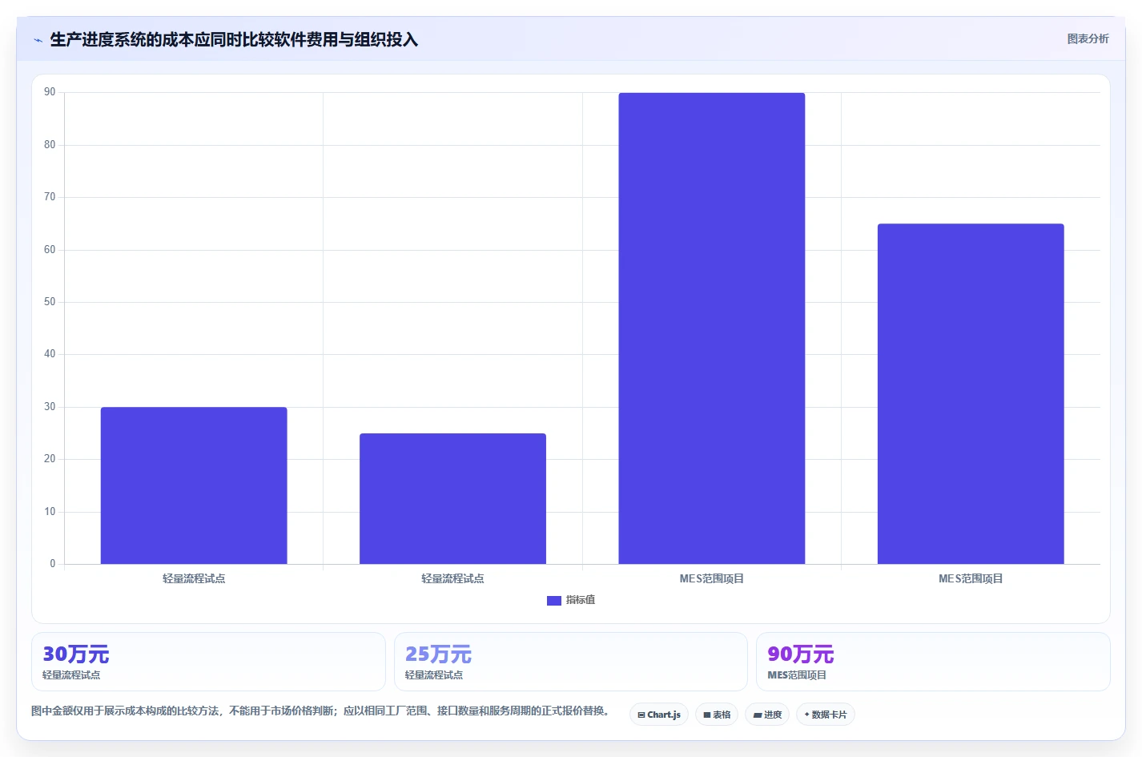Click the y-axis tick label 90
Screen dimensions: 1142x757
50,92
